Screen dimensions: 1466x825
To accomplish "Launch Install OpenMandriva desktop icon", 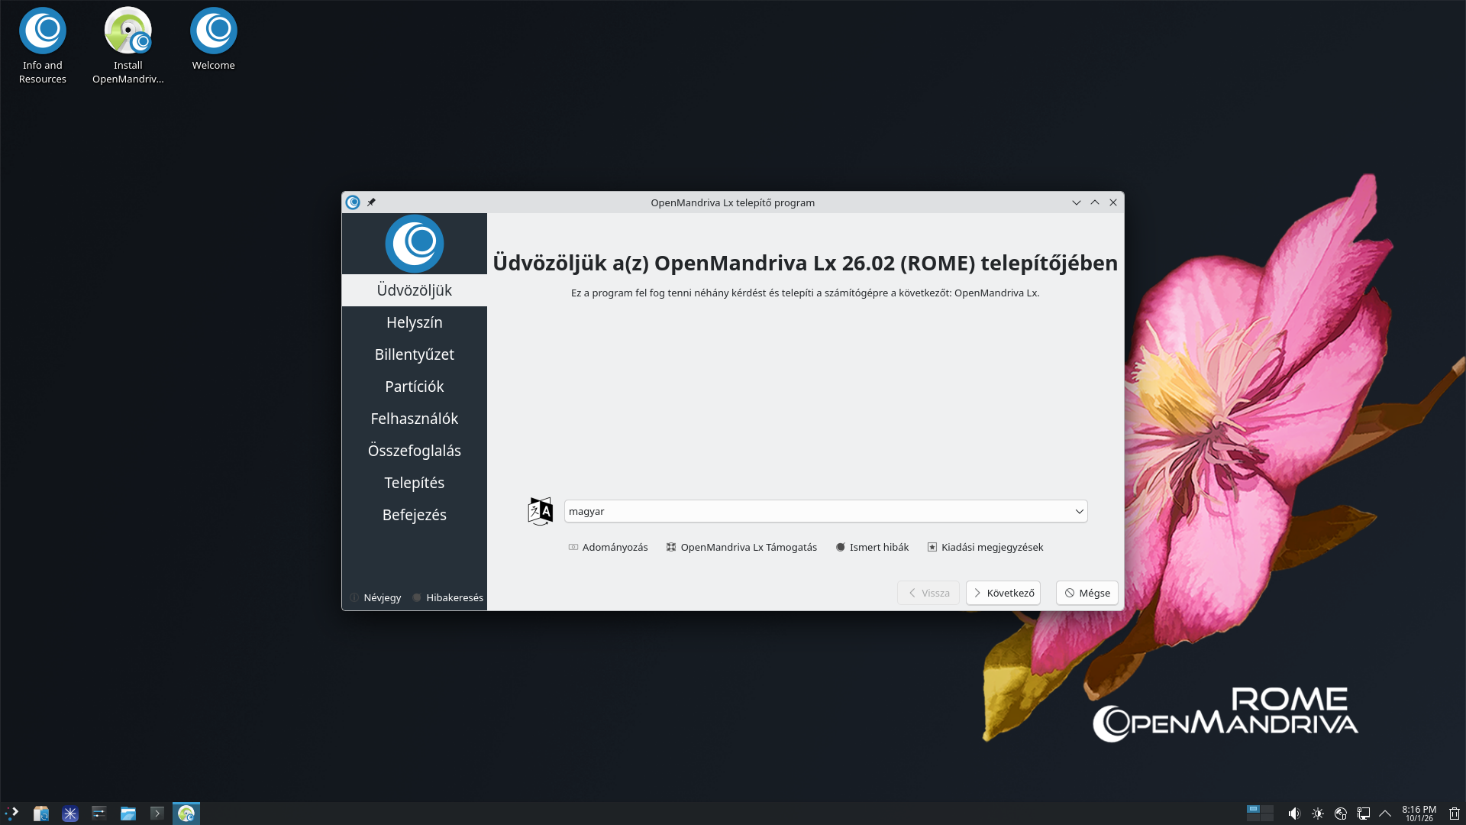I will pos(128,46).
